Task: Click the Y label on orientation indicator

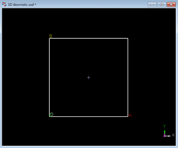Action: 165,126
